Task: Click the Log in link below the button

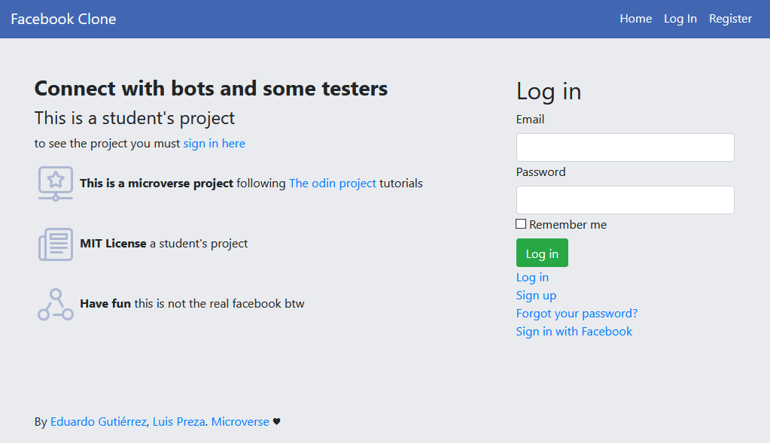Action: coord(532,278)
